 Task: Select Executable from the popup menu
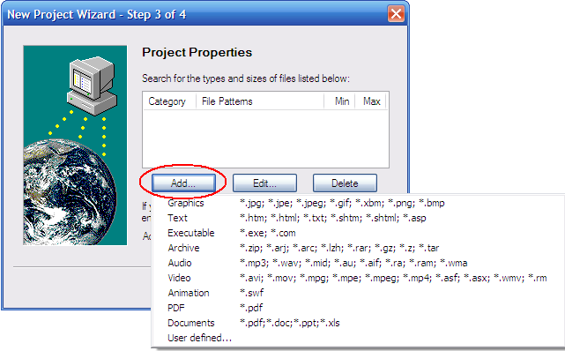coord(358,233)
